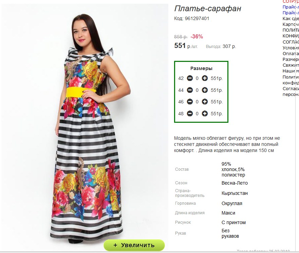299x253 pixels.
Task: Select the size 42 quantity value
Action: tap(197, 78)
